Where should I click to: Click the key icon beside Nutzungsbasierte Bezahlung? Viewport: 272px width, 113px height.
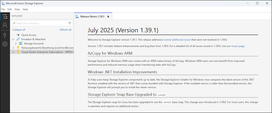(x=18, y=48)
